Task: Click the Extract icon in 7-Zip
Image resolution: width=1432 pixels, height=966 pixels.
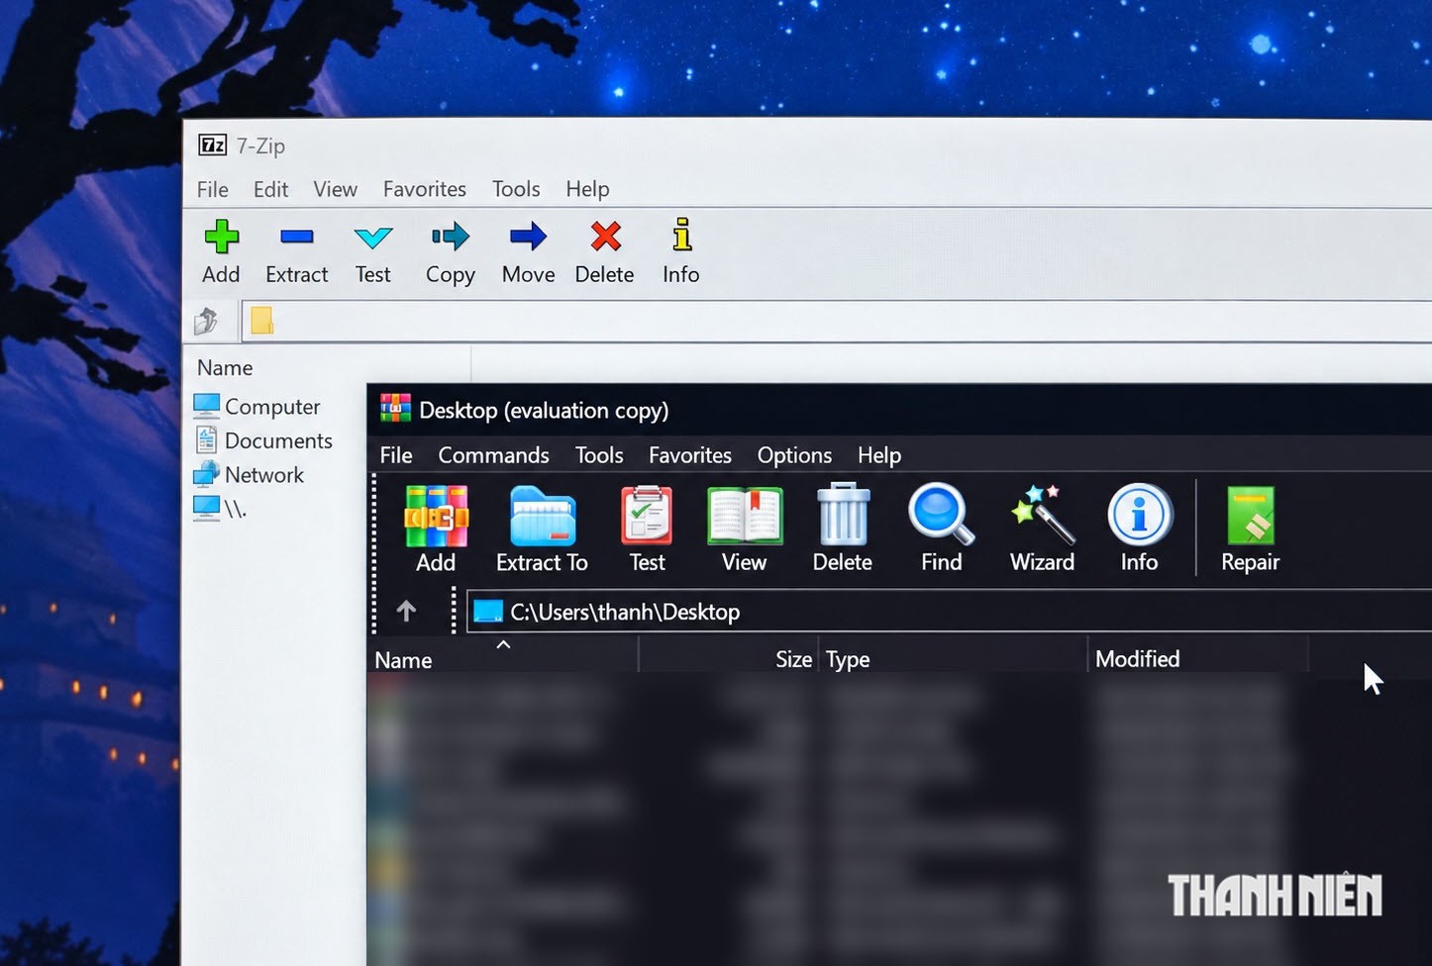Action: [x=296, y=238]
